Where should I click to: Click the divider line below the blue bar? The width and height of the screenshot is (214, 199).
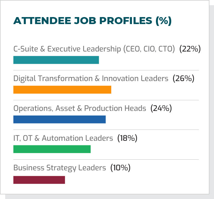point(106,130)
